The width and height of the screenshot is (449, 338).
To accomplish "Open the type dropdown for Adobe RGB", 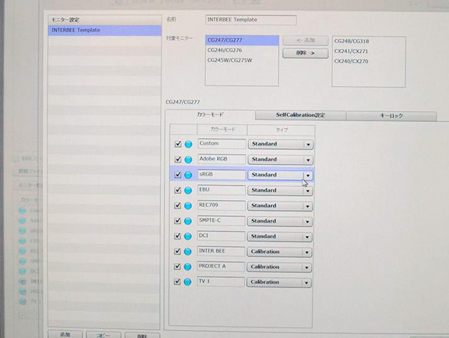I will click(x=281, y=160).
